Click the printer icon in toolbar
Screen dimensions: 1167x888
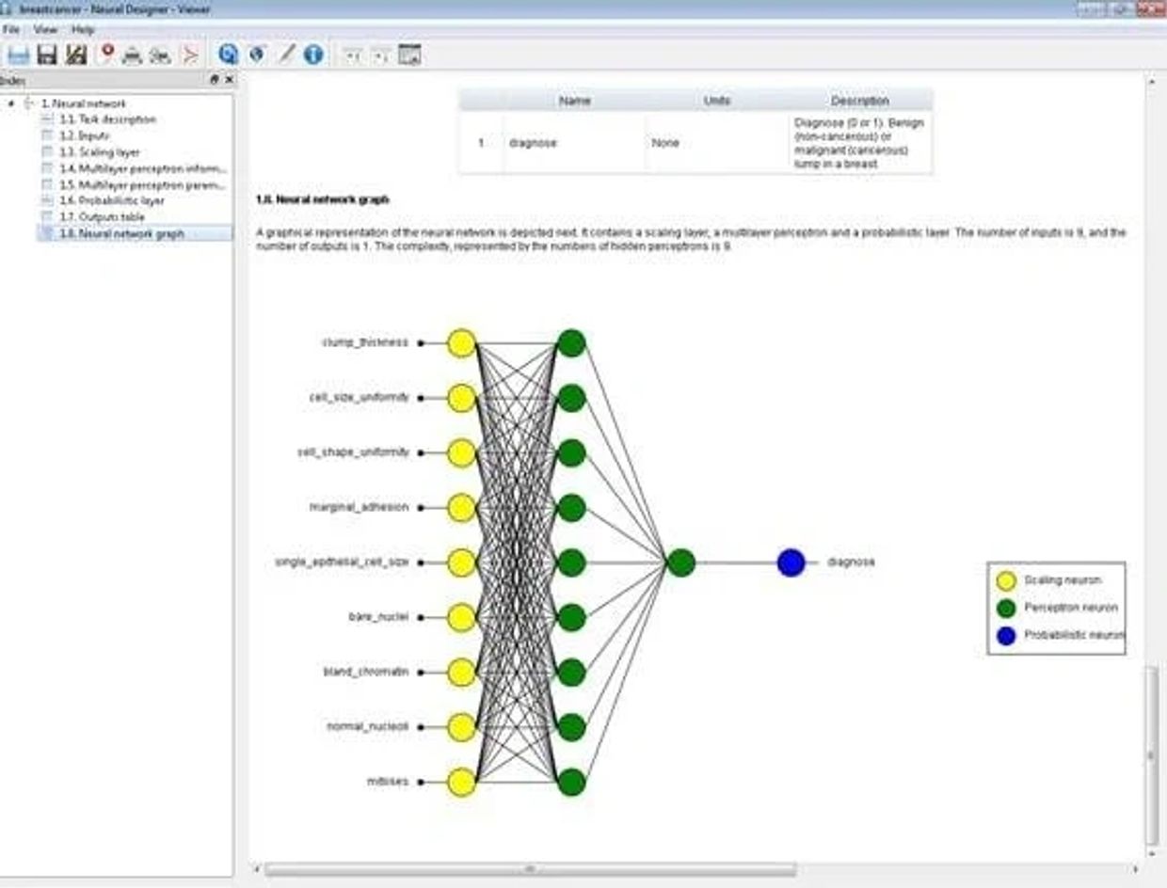point(133,55)
